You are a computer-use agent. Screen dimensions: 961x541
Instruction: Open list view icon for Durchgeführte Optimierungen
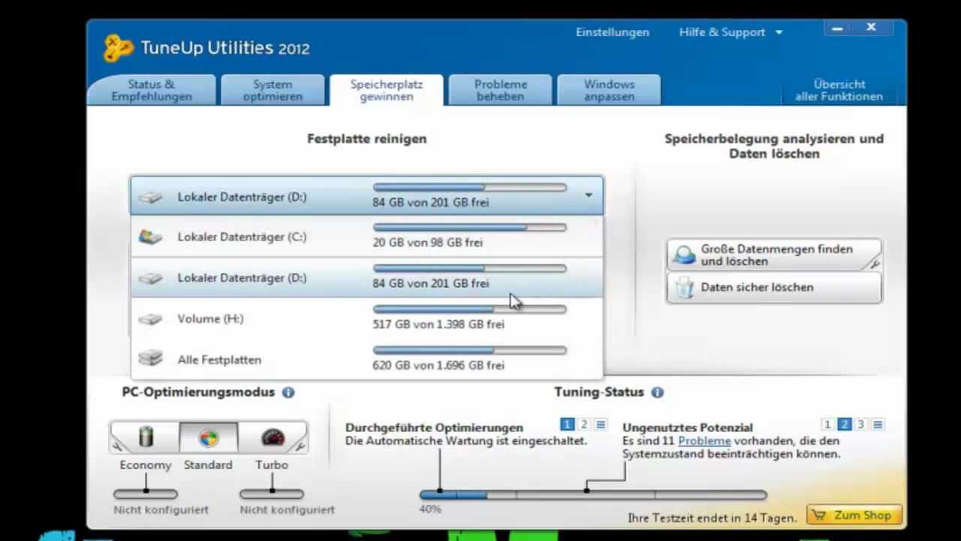point(601,425)
